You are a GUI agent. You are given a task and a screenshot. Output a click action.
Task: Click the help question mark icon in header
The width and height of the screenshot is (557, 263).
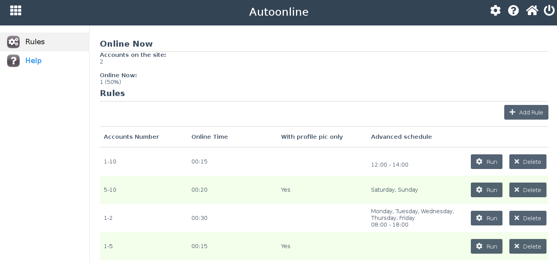pyautogui.click(x=513, y=11)
